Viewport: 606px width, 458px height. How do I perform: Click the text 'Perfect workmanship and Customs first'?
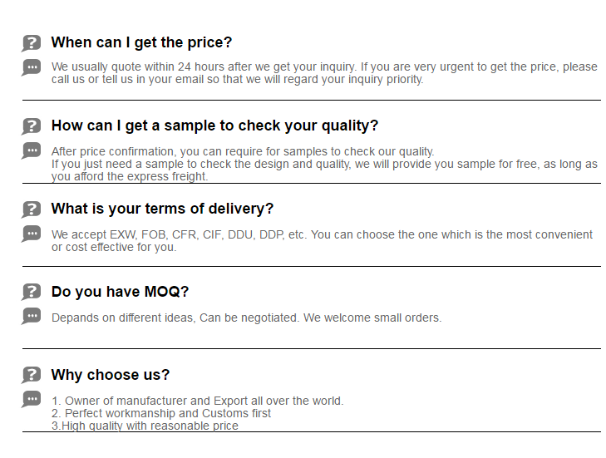(x=168, y=413)
